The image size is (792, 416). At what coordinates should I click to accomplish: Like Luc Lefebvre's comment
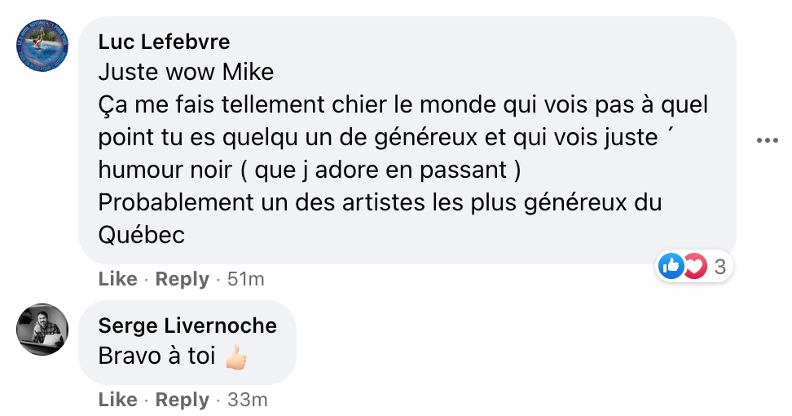[117, 279]
